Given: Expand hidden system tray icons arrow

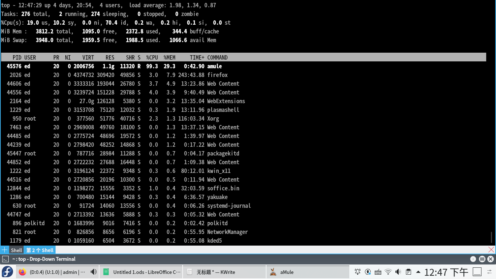Looking at the screenshot, I should point(418,272).
